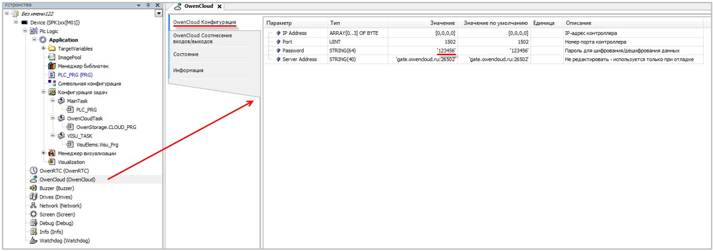This screenshot has height=251, width=713.
Task: Close the Устройства panel
Action: [158, 5]
